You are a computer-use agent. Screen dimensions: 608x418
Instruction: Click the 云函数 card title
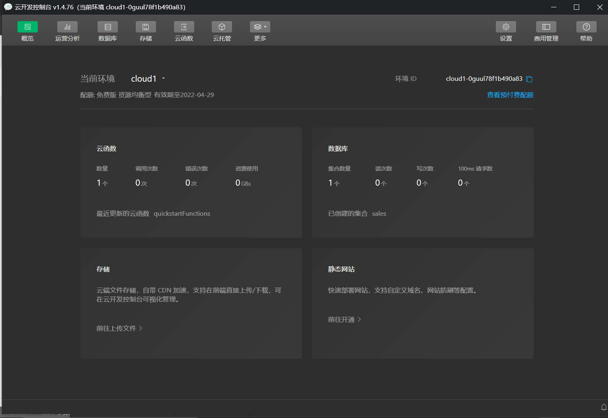[x=106, y=149]
